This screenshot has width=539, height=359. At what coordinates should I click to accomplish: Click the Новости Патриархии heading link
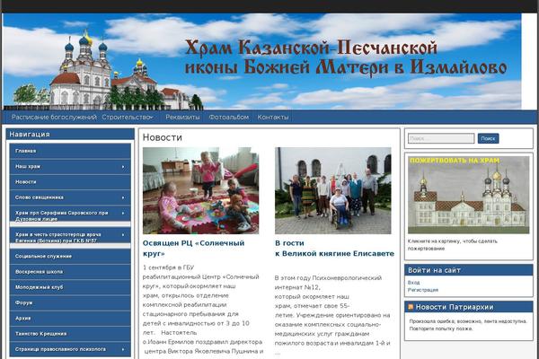tap(455, 307)
